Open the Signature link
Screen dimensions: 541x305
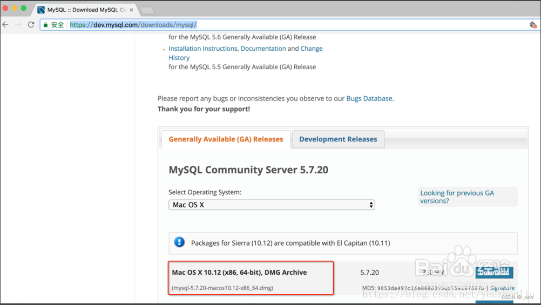point(502,288)
